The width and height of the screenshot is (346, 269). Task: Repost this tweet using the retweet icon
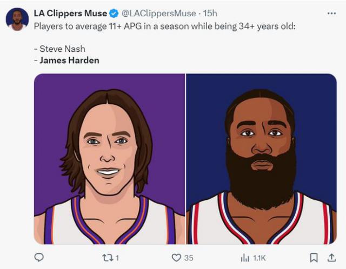(x=108, y=258)
